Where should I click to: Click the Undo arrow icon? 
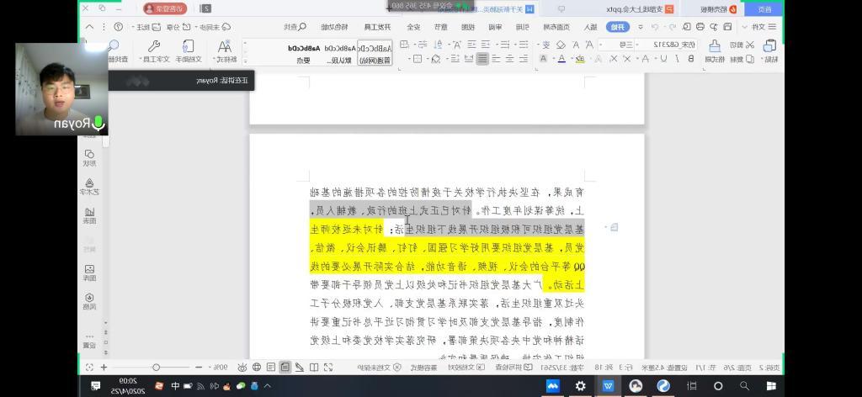[673, 27]
